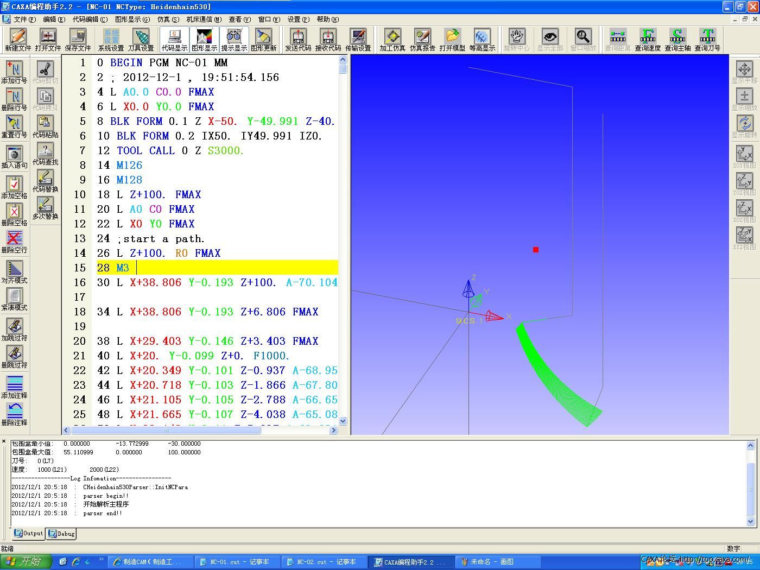Click the code editor vertical scrollbar down arrow
The width and height of the screenshot is (760, 570).
343,421
